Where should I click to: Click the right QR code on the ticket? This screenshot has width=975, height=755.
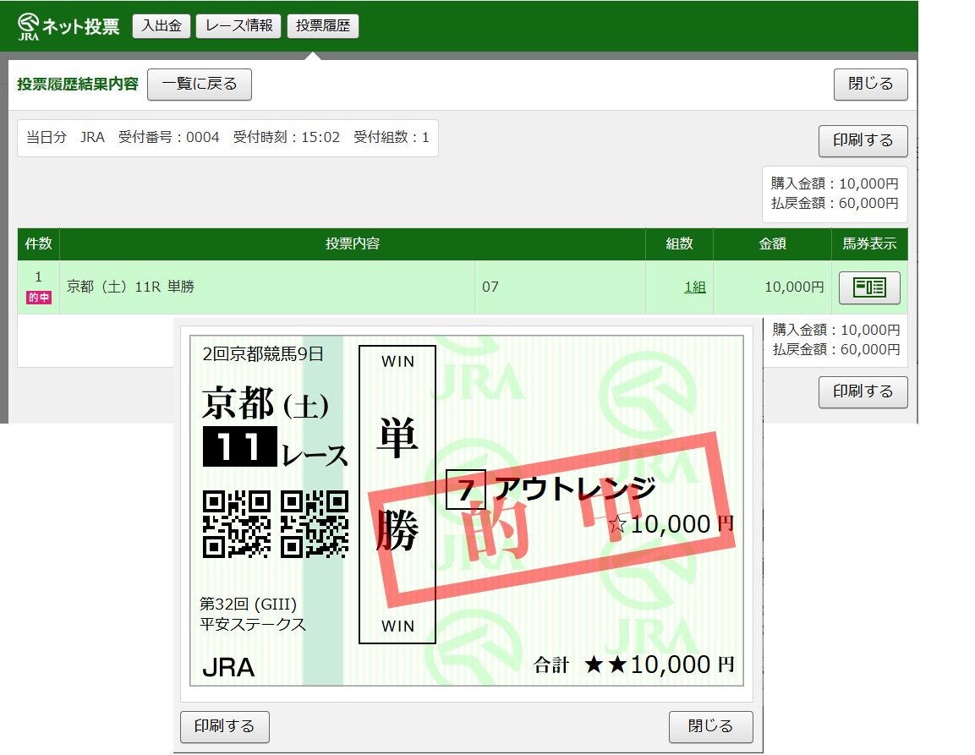[315, 523]
